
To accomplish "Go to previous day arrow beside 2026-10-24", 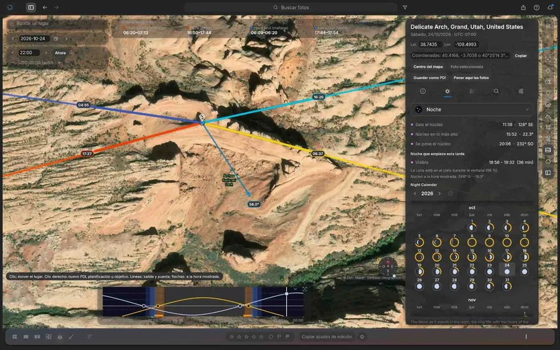I will pos(13,39).
